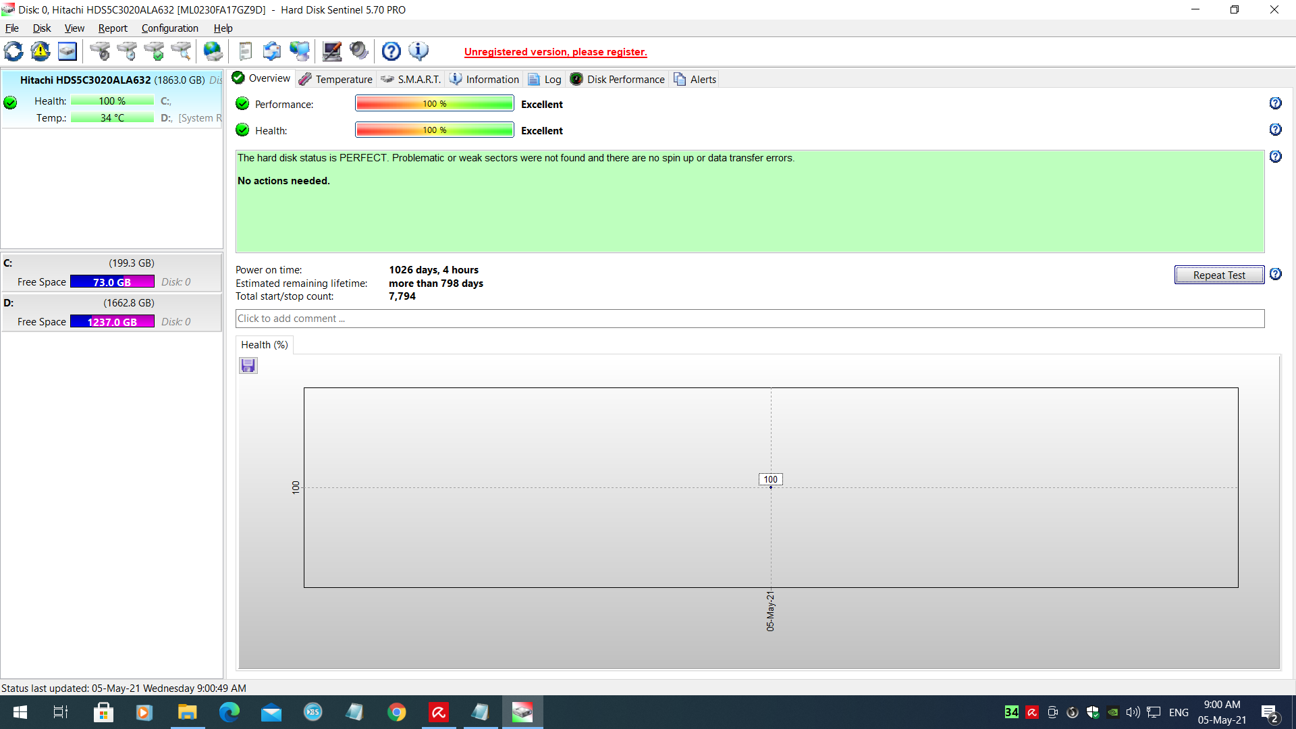This screenshot has width=1296, height=729.
Task: Click the globe with disk toolbar icon
Action: click(213, 51)
